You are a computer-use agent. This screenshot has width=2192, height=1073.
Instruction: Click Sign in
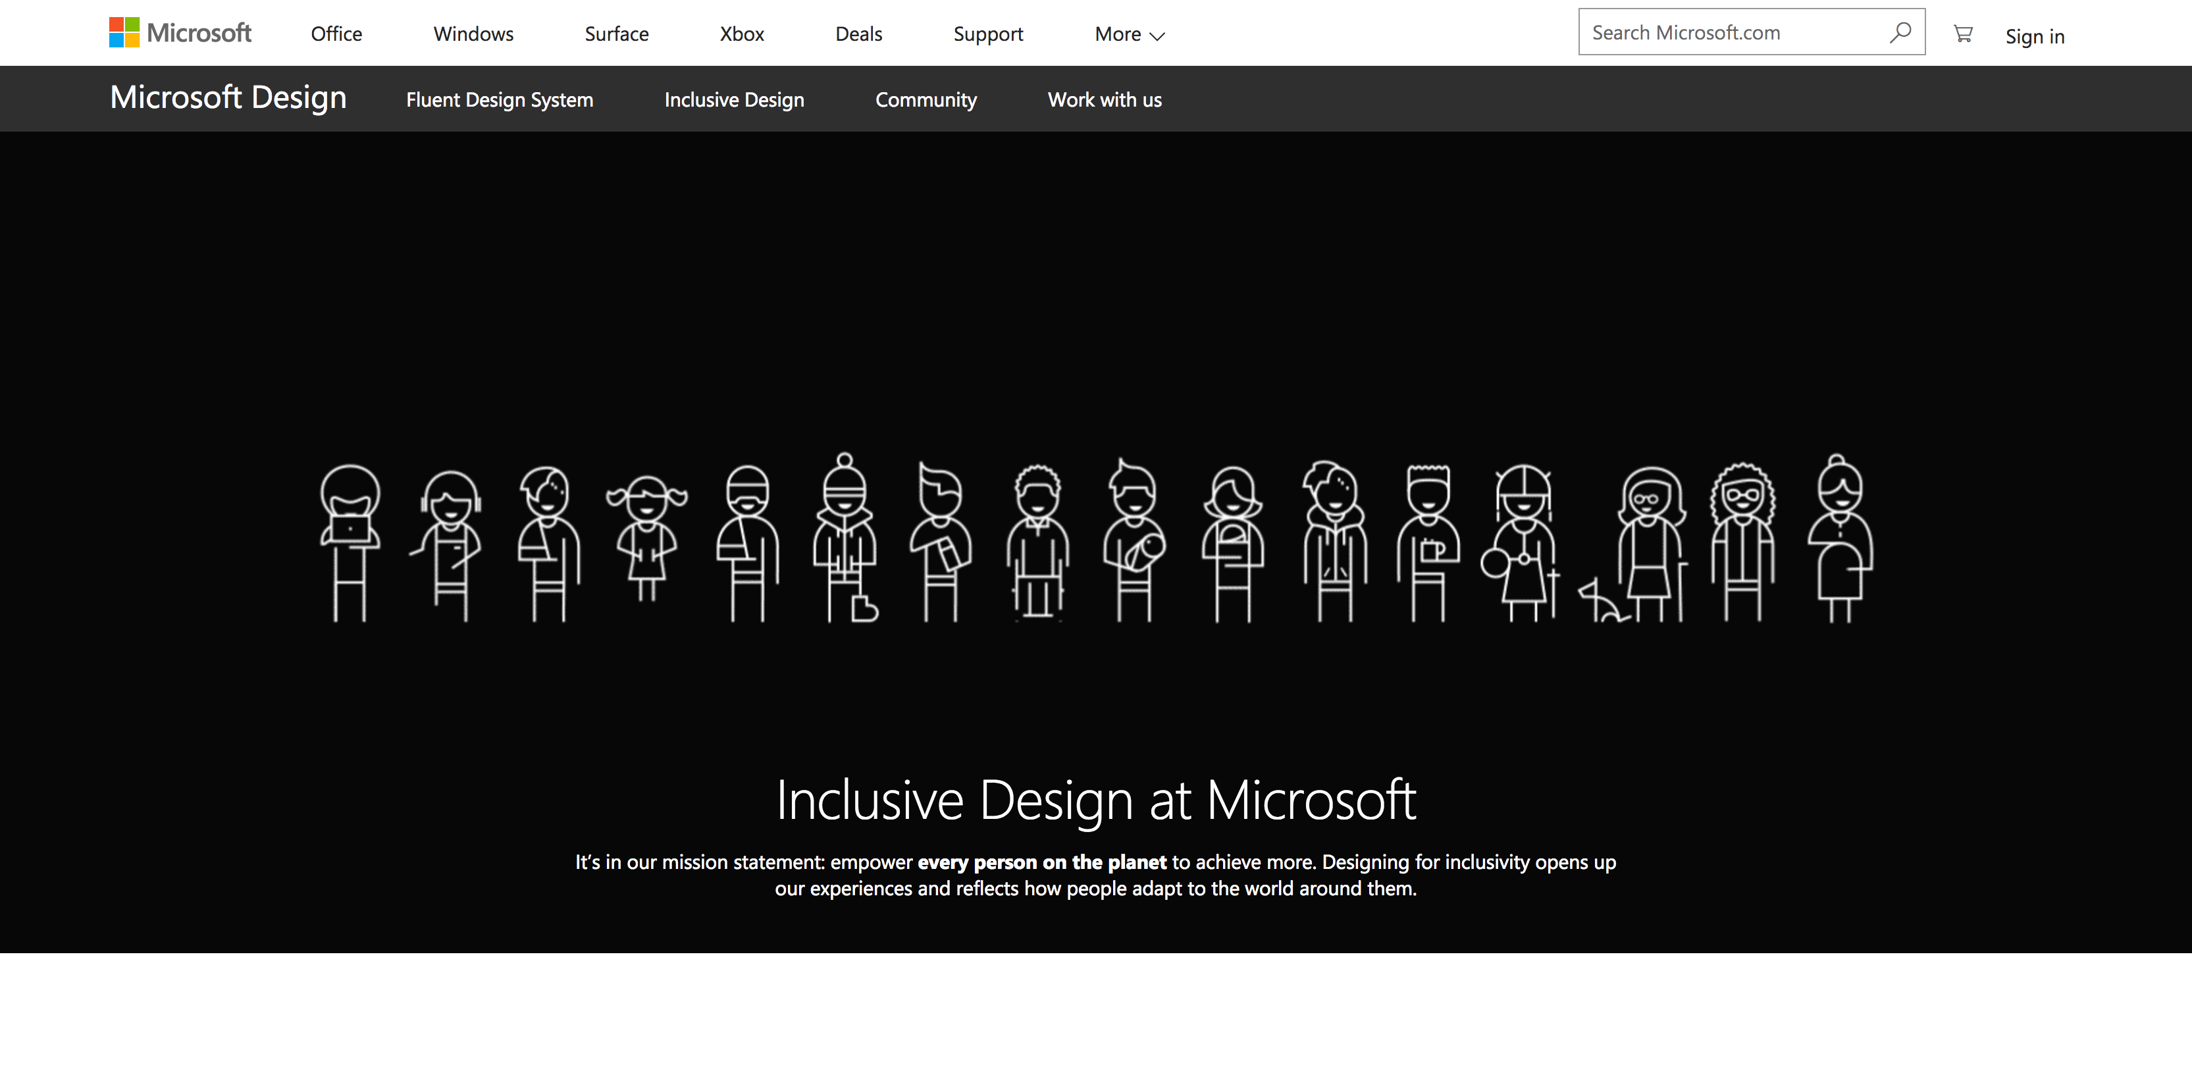point(2034,36)
